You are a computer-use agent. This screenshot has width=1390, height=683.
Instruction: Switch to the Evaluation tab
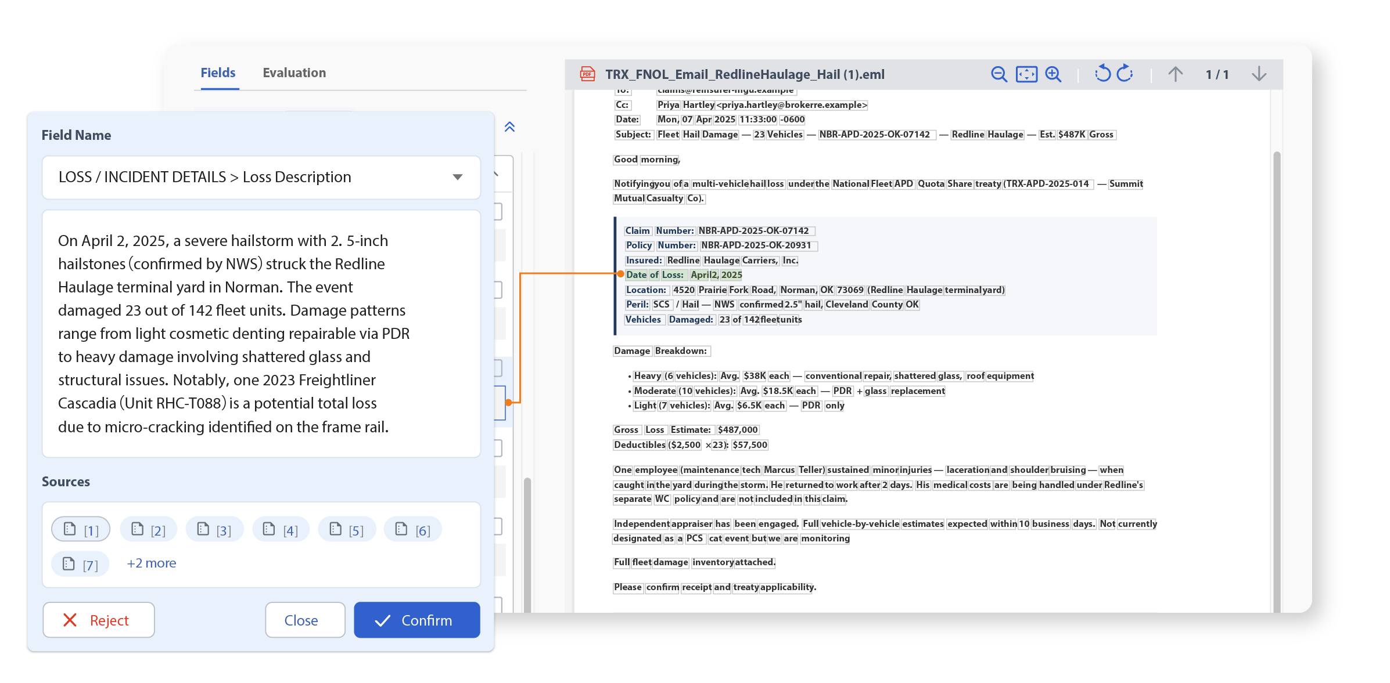294,73
